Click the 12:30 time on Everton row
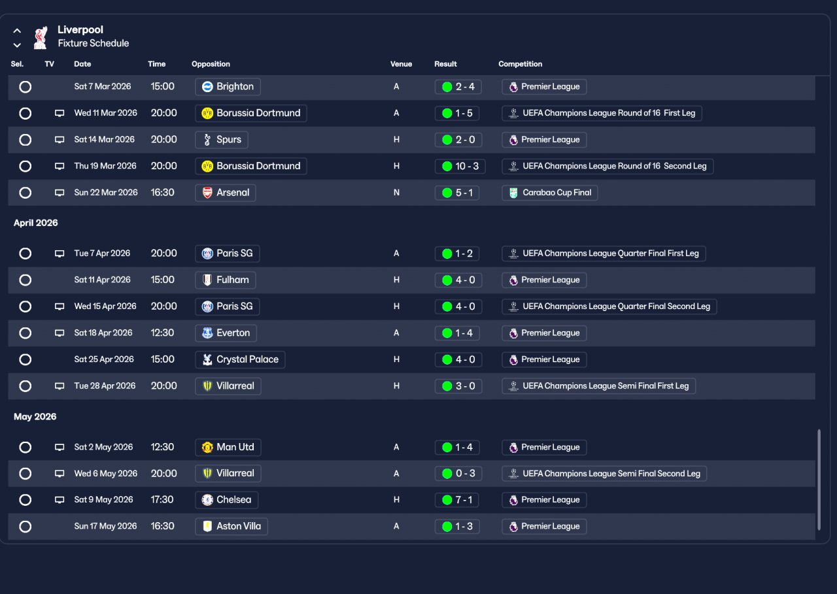 [163, 333]
